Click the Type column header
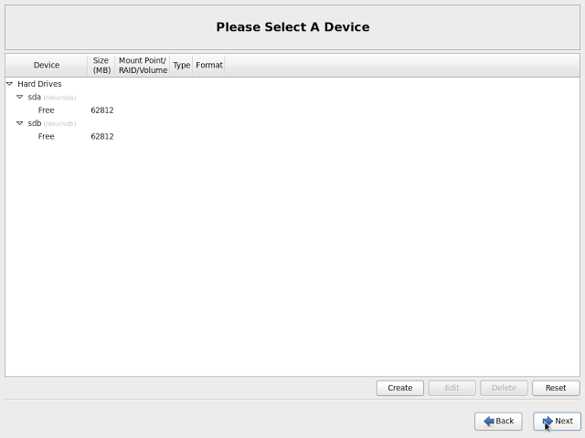 pyautogui.click(x=182, y=66)
